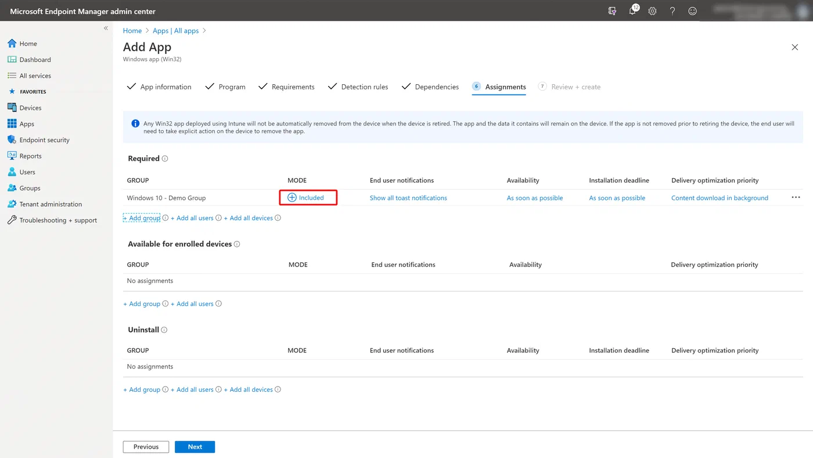Click info icon next to Required Add all devices

pos(278,218)
